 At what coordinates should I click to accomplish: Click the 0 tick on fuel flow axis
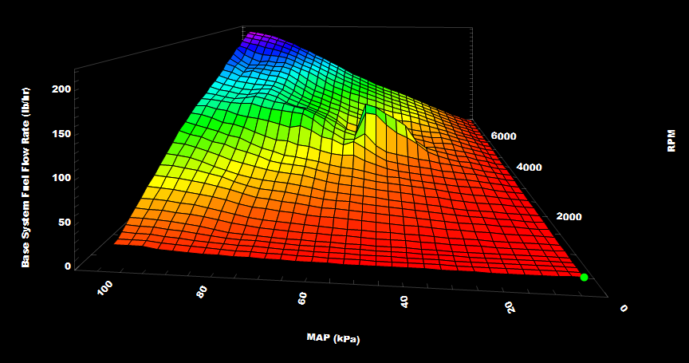click(68, 266)
